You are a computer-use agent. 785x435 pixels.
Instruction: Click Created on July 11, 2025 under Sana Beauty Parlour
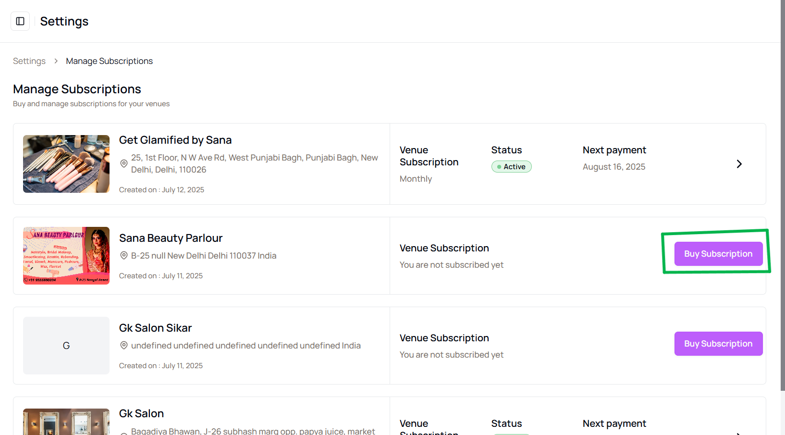coord(161,276)
